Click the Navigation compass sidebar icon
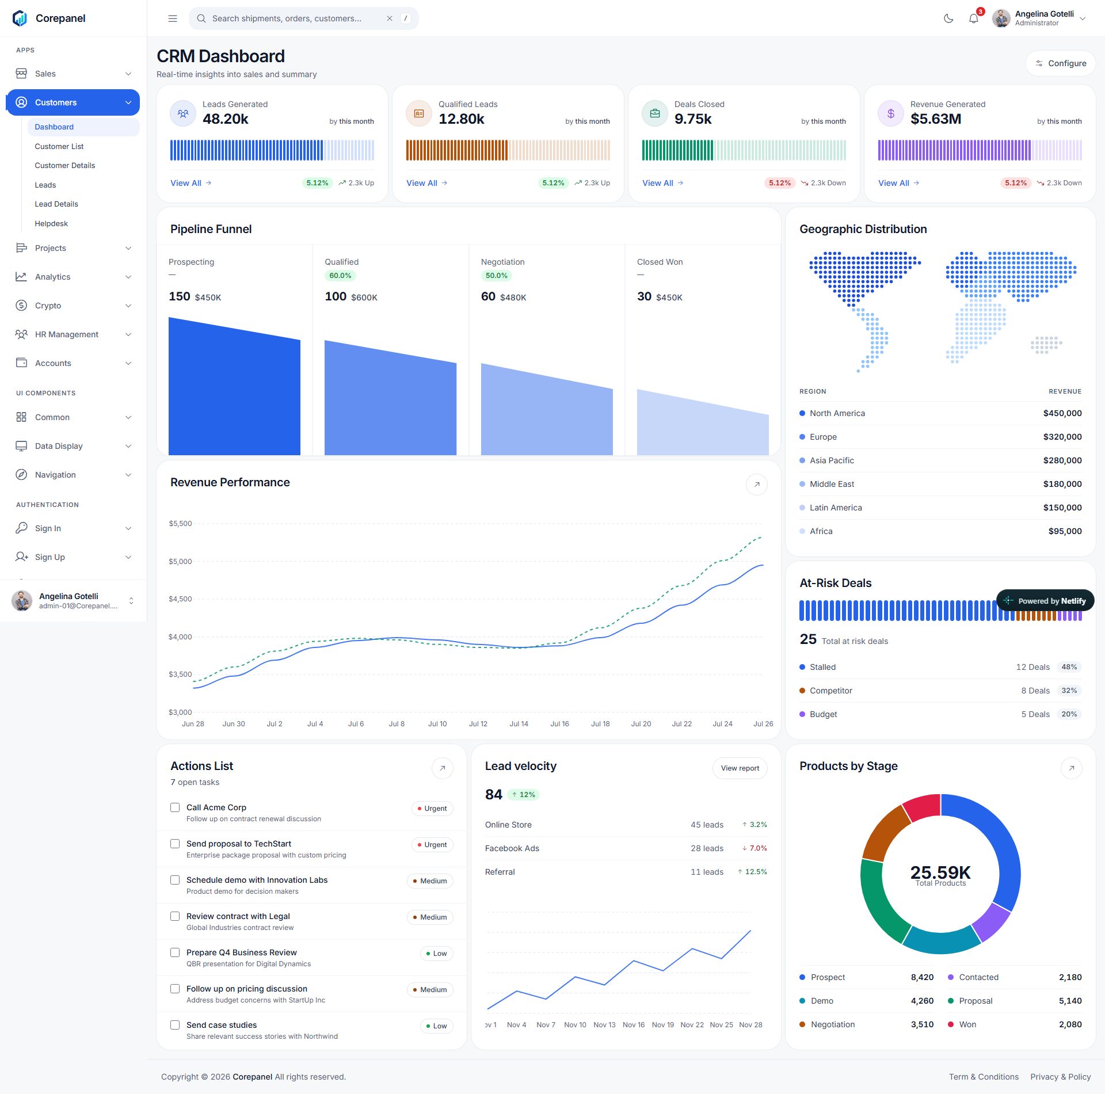 pos(21,475)
